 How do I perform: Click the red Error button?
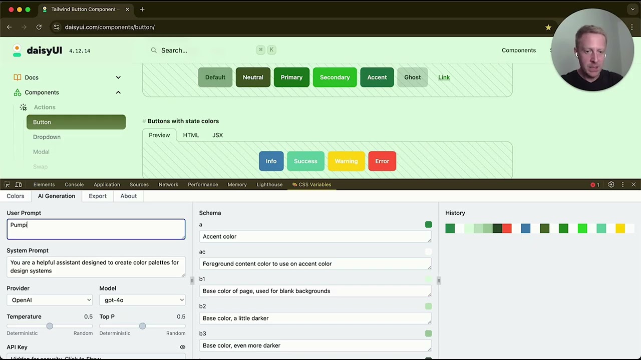click(382, 161)
